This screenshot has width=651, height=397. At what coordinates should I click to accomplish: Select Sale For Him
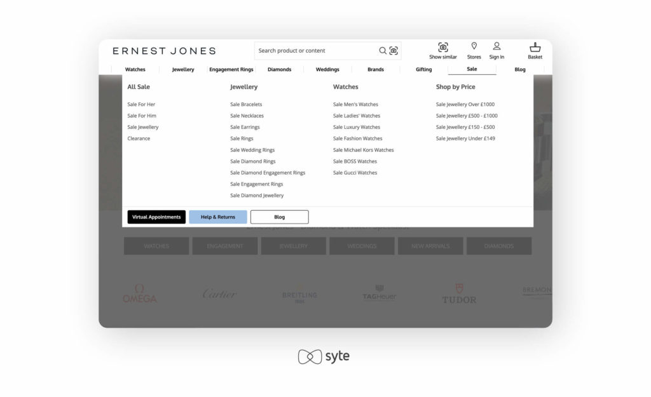142,116
